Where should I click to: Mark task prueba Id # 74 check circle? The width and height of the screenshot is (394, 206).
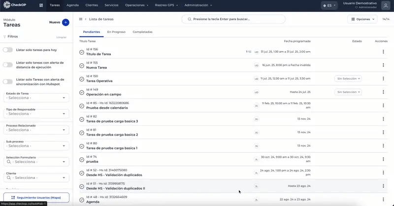pos(82,160)
